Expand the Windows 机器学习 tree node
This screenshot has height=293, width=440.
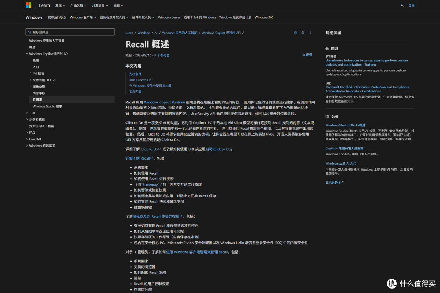click(27, 146)
